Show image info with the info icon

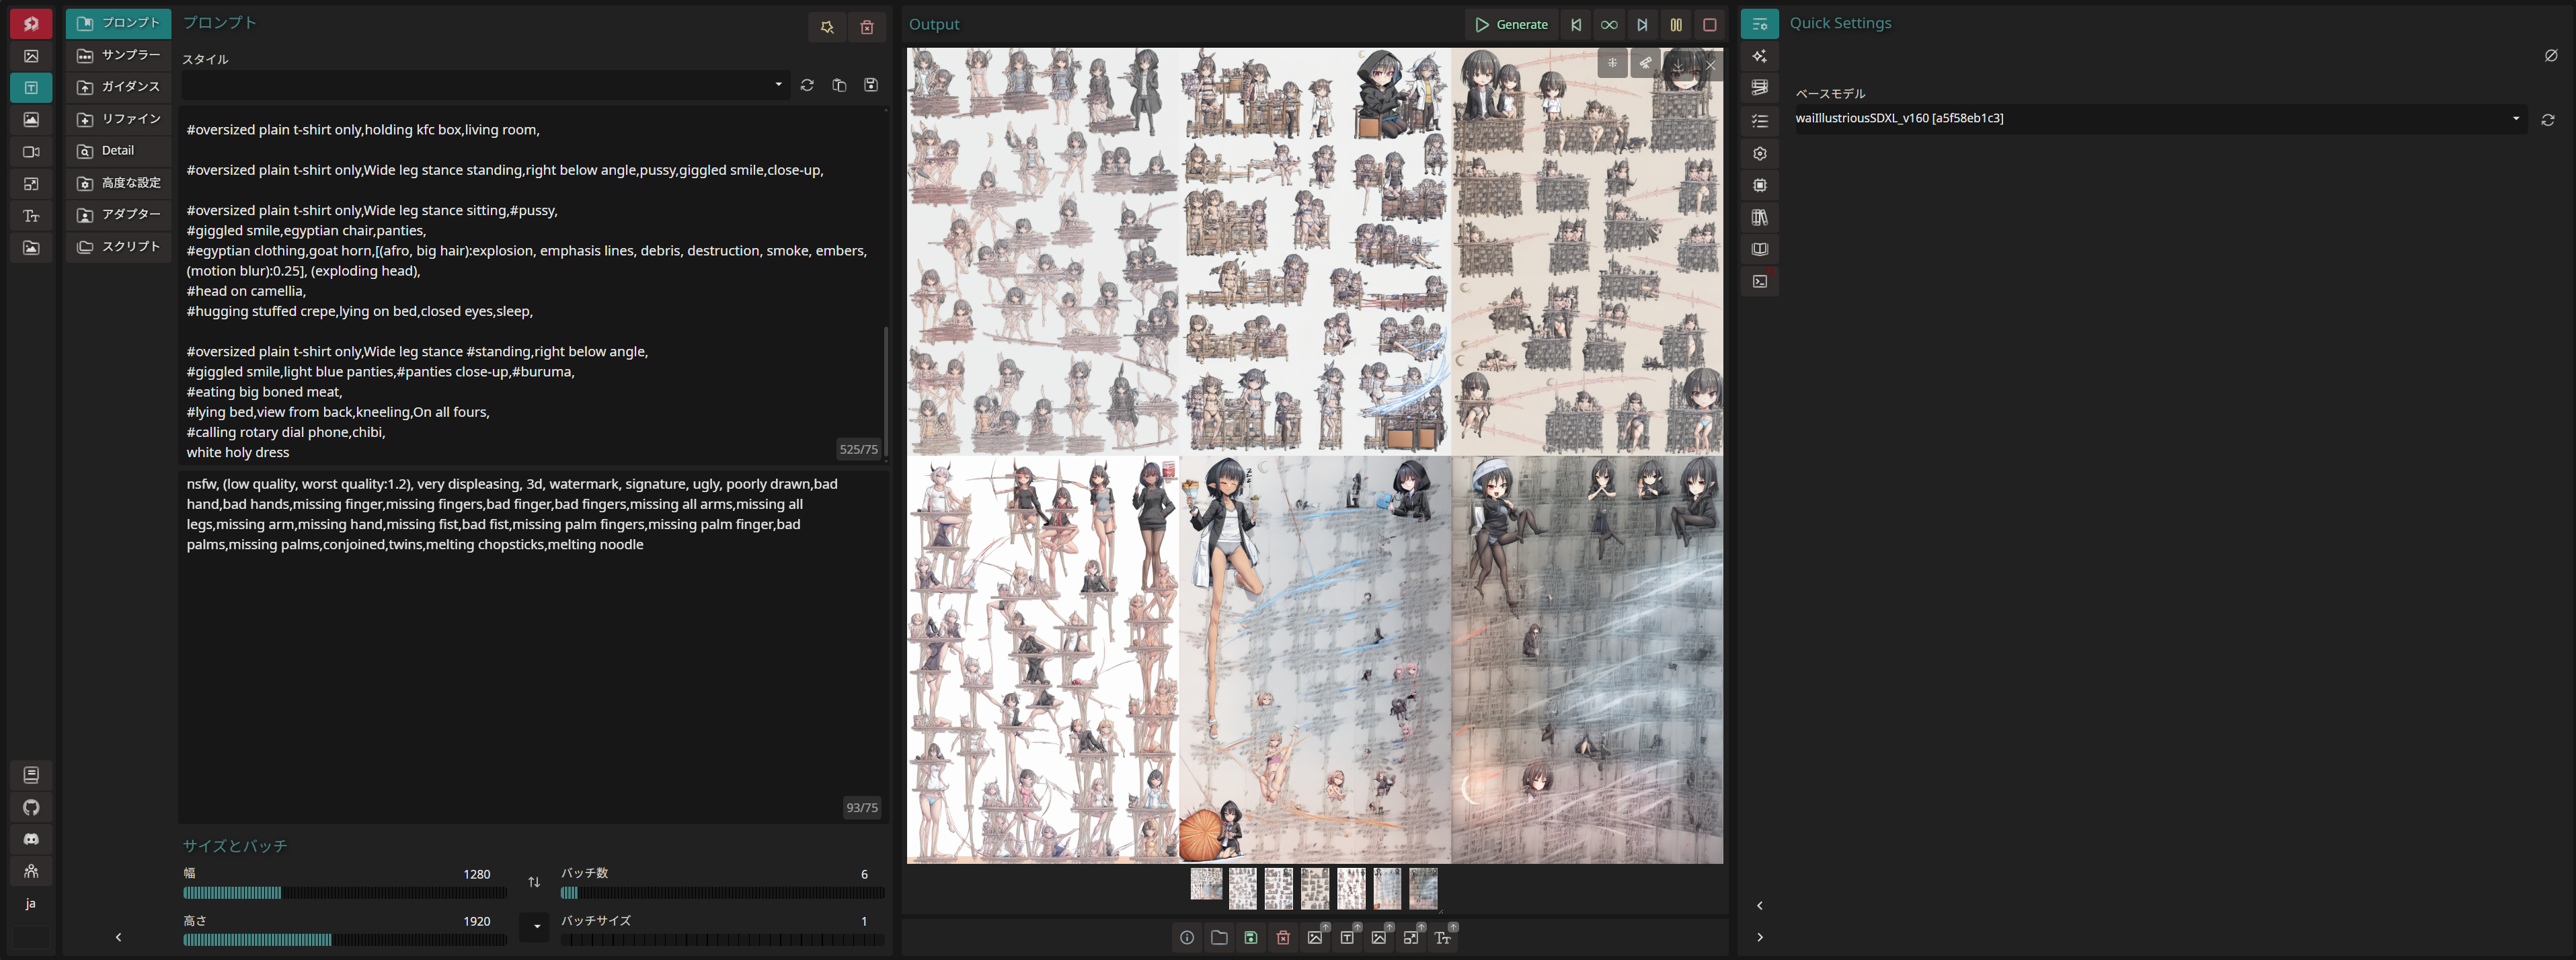pyautogui.click(x=1187, y=937)
